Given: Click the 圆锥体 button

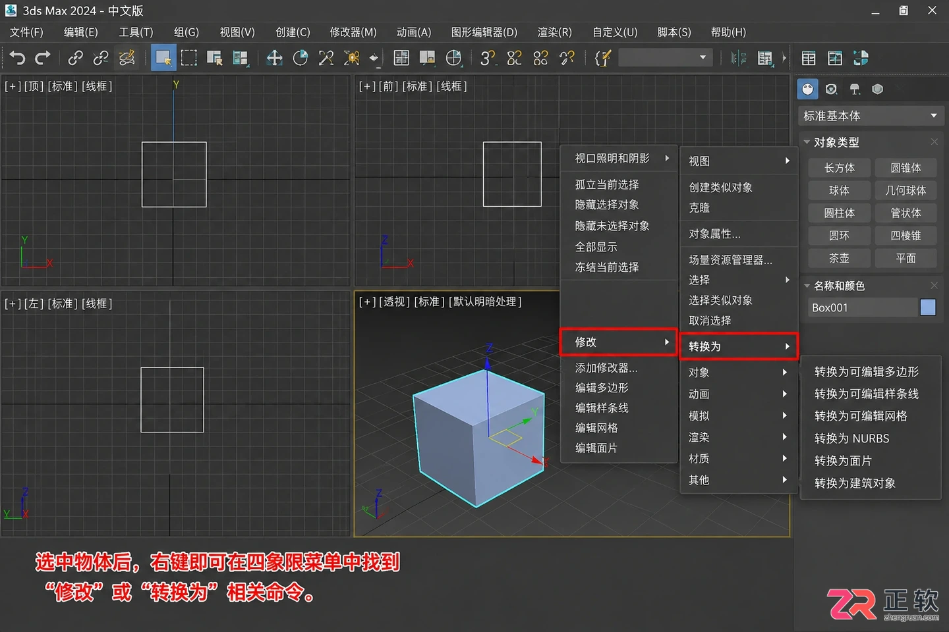Looking at the screenshot, I should point(906,168).
